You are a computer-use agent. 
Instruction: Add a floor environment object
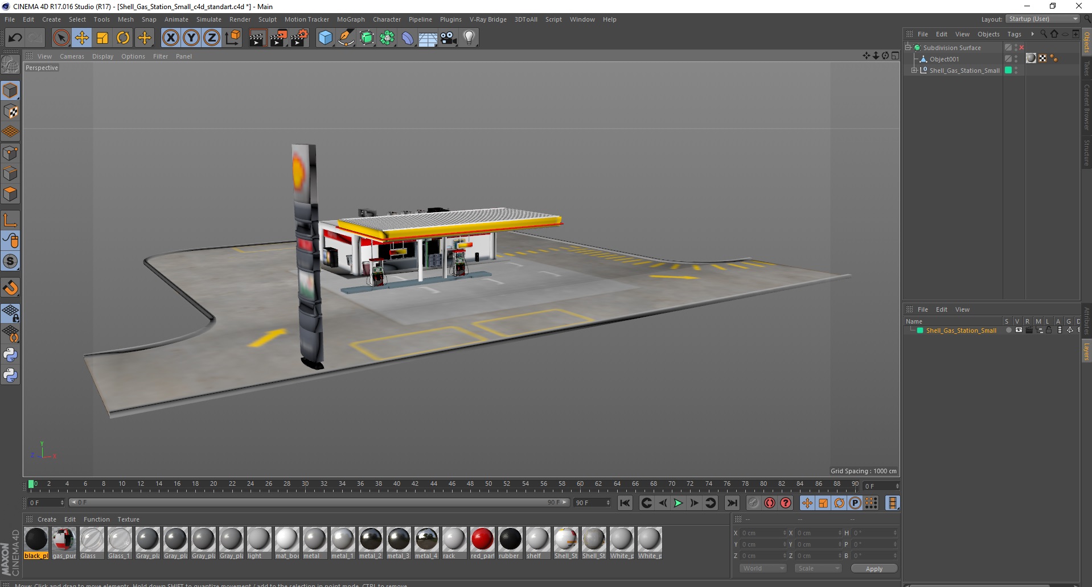428,38
